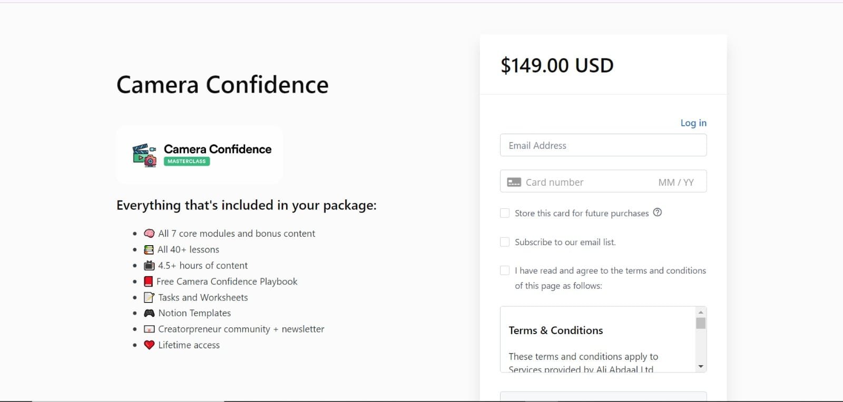Click the Terms box scroll up arrow

point(701,312)
